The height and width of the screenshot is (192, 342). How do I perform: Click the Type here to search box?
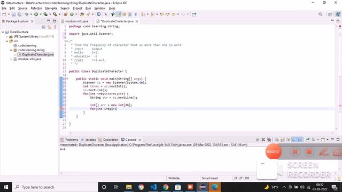55,187
